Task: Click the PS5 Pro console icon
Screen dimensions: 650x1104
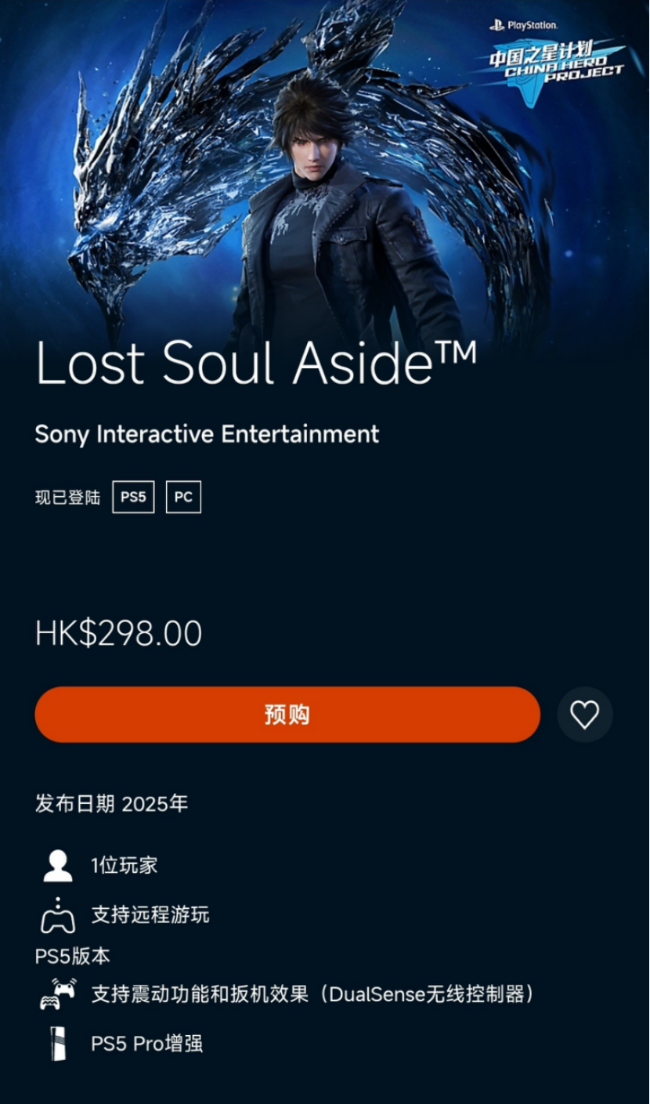Action: click(59, 1044)
